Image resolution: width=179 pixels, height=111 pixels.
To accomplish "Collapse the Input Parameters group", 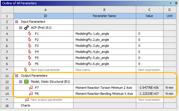I will tap(17, 22).
